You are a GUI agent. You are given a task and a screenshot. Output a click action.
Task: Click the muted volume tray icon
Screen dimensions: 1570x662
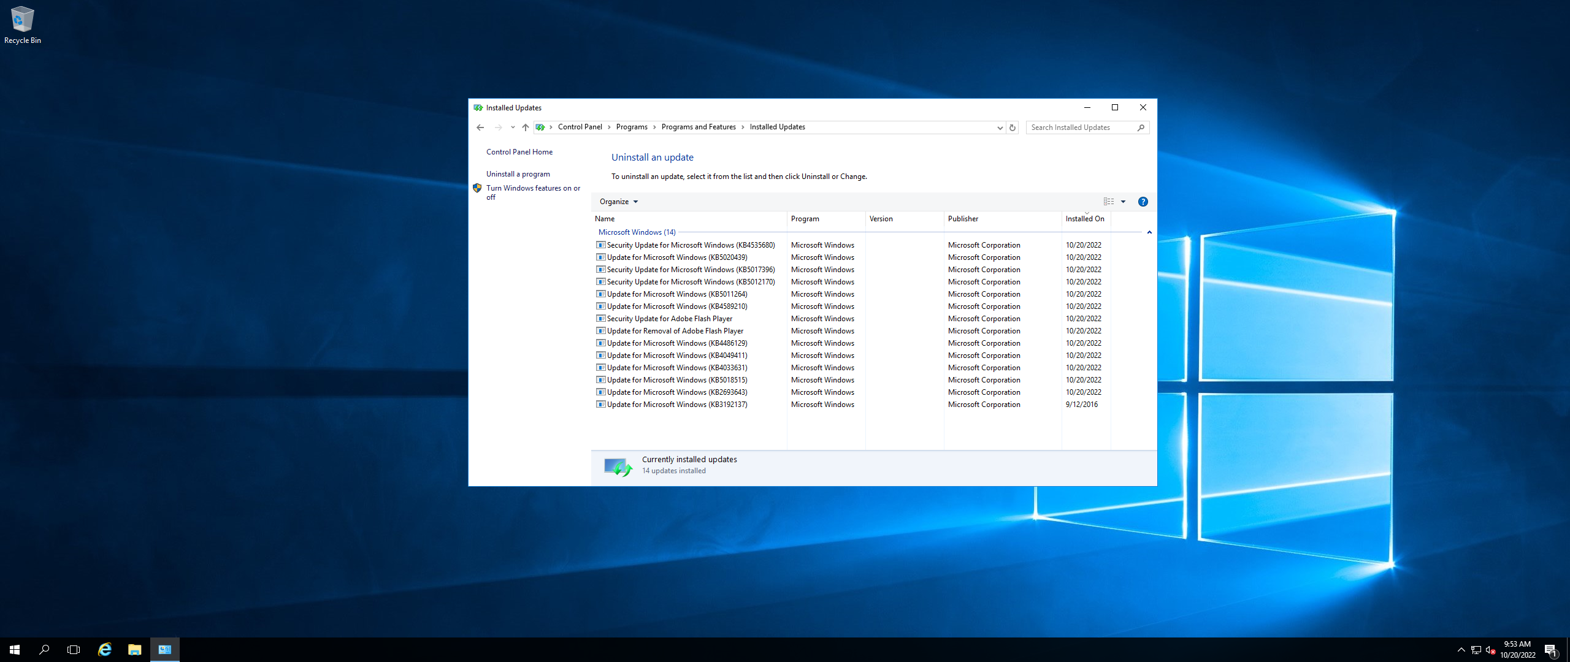click(x=1490, y=650)
